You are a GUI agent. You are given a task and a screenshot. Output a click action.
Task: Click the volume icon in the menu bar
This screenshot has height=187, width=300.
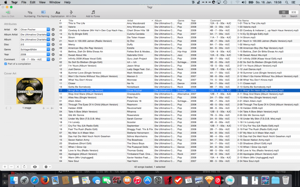[244, 2]
